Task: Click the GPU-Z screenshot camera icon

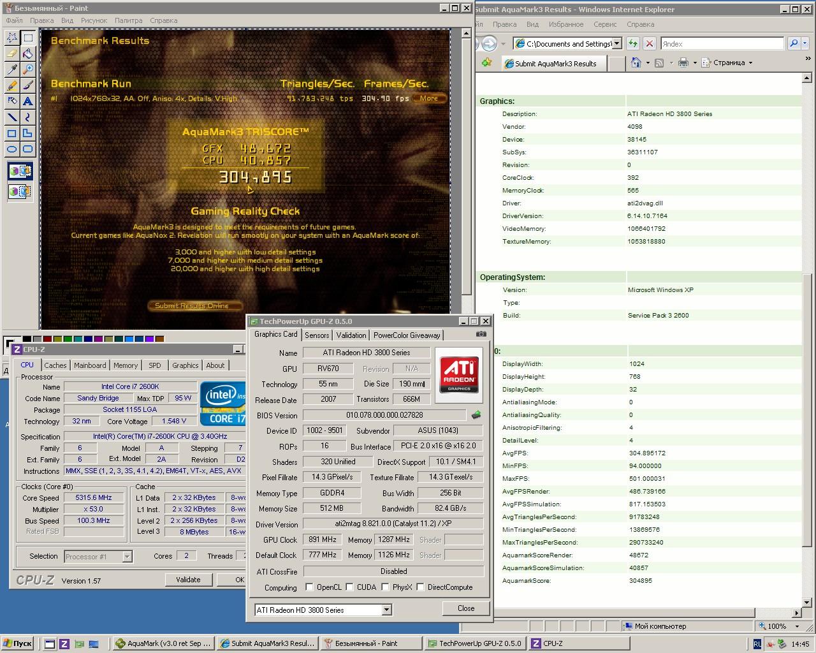Action: tap(481, 334)
